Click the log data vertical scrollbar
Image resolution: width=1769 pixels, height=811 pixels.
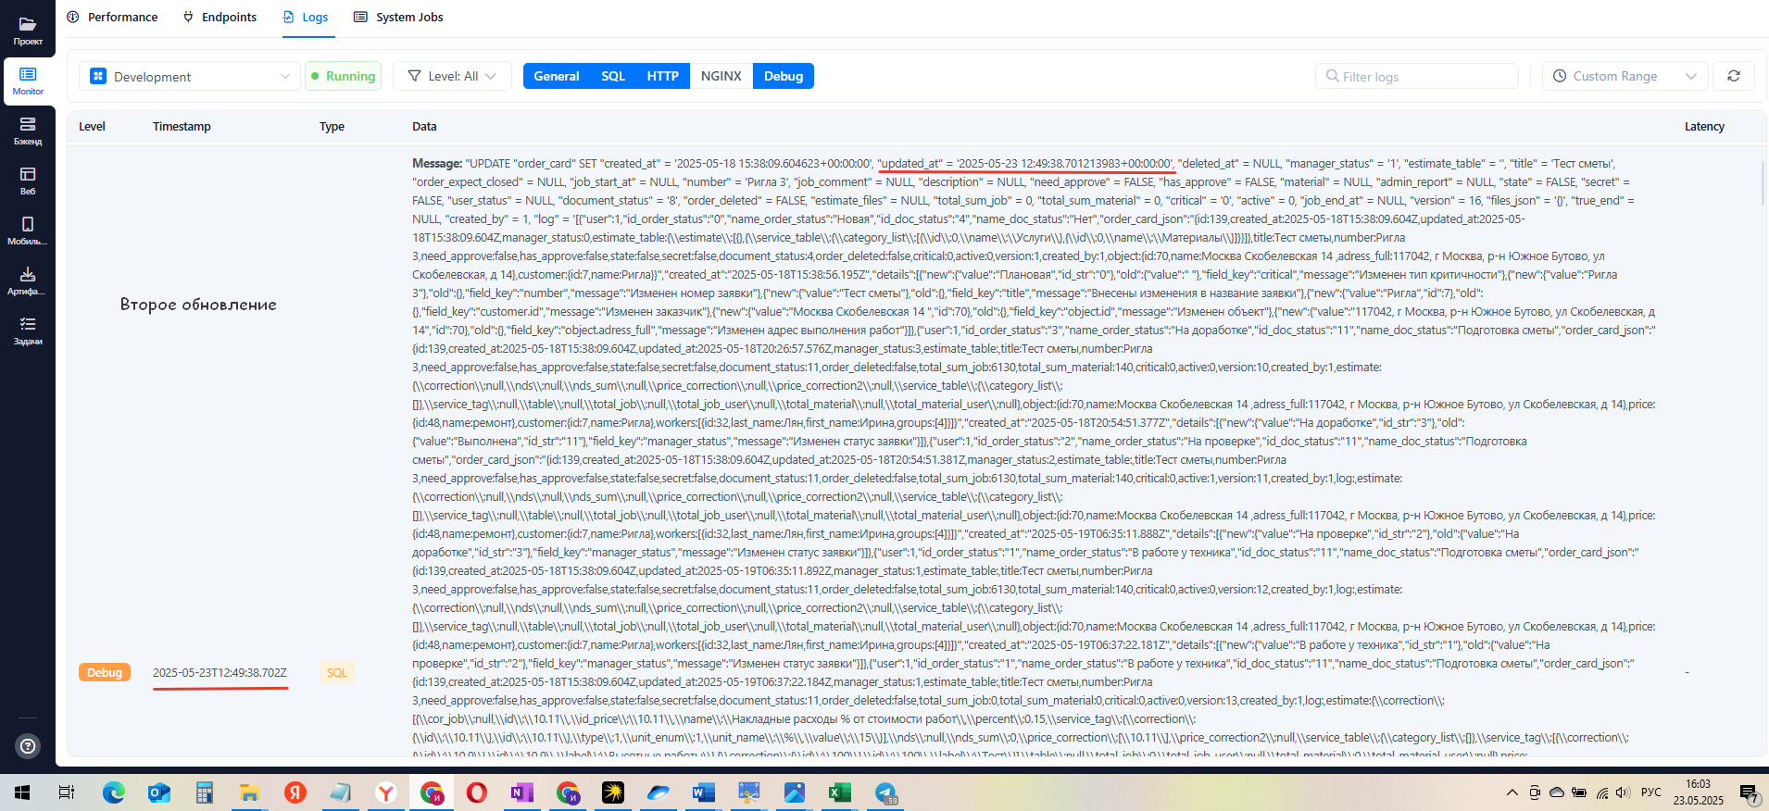1763,182
